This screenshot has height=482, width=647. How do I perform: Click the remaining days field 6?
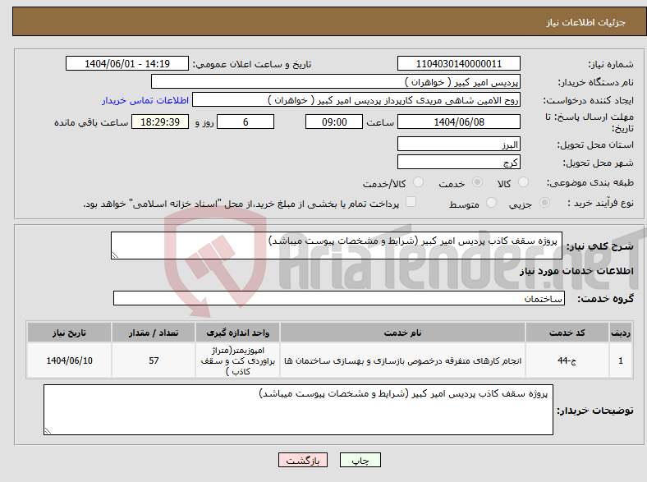[x=245, y=122]
